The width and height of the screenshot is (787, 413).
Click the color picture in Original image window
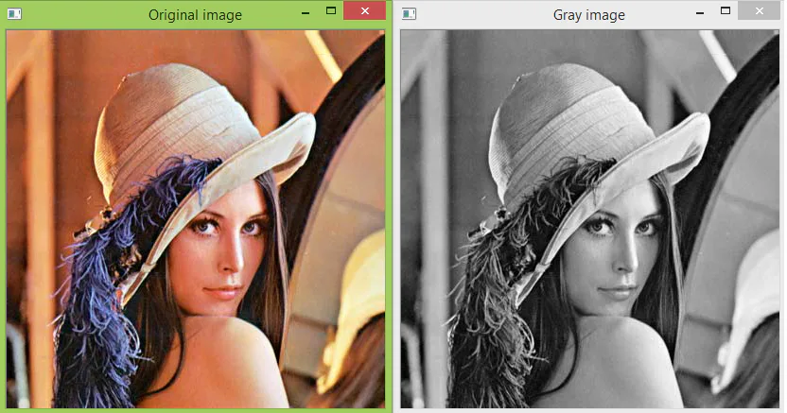coord(196,219)
